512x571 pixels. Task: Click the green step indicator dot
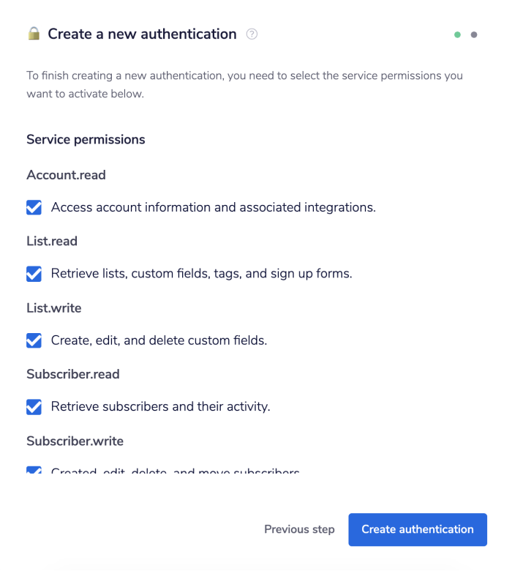click(x=457, y=34)
